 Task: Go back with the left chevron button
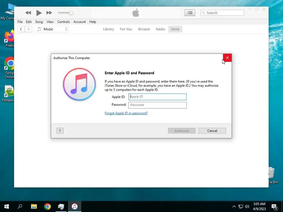pos(21,29)
